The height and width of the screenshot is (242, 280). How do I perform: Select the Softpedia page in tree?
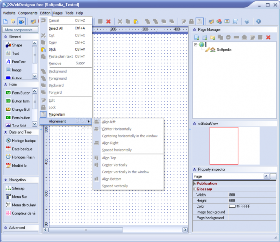tap(224, 50)
